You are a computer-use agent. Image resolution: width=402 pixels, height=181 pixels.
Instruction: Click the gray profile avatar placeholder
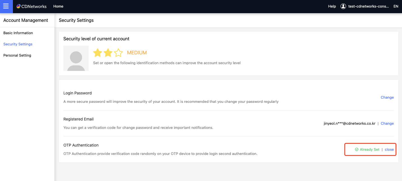[x=76, y=58]
